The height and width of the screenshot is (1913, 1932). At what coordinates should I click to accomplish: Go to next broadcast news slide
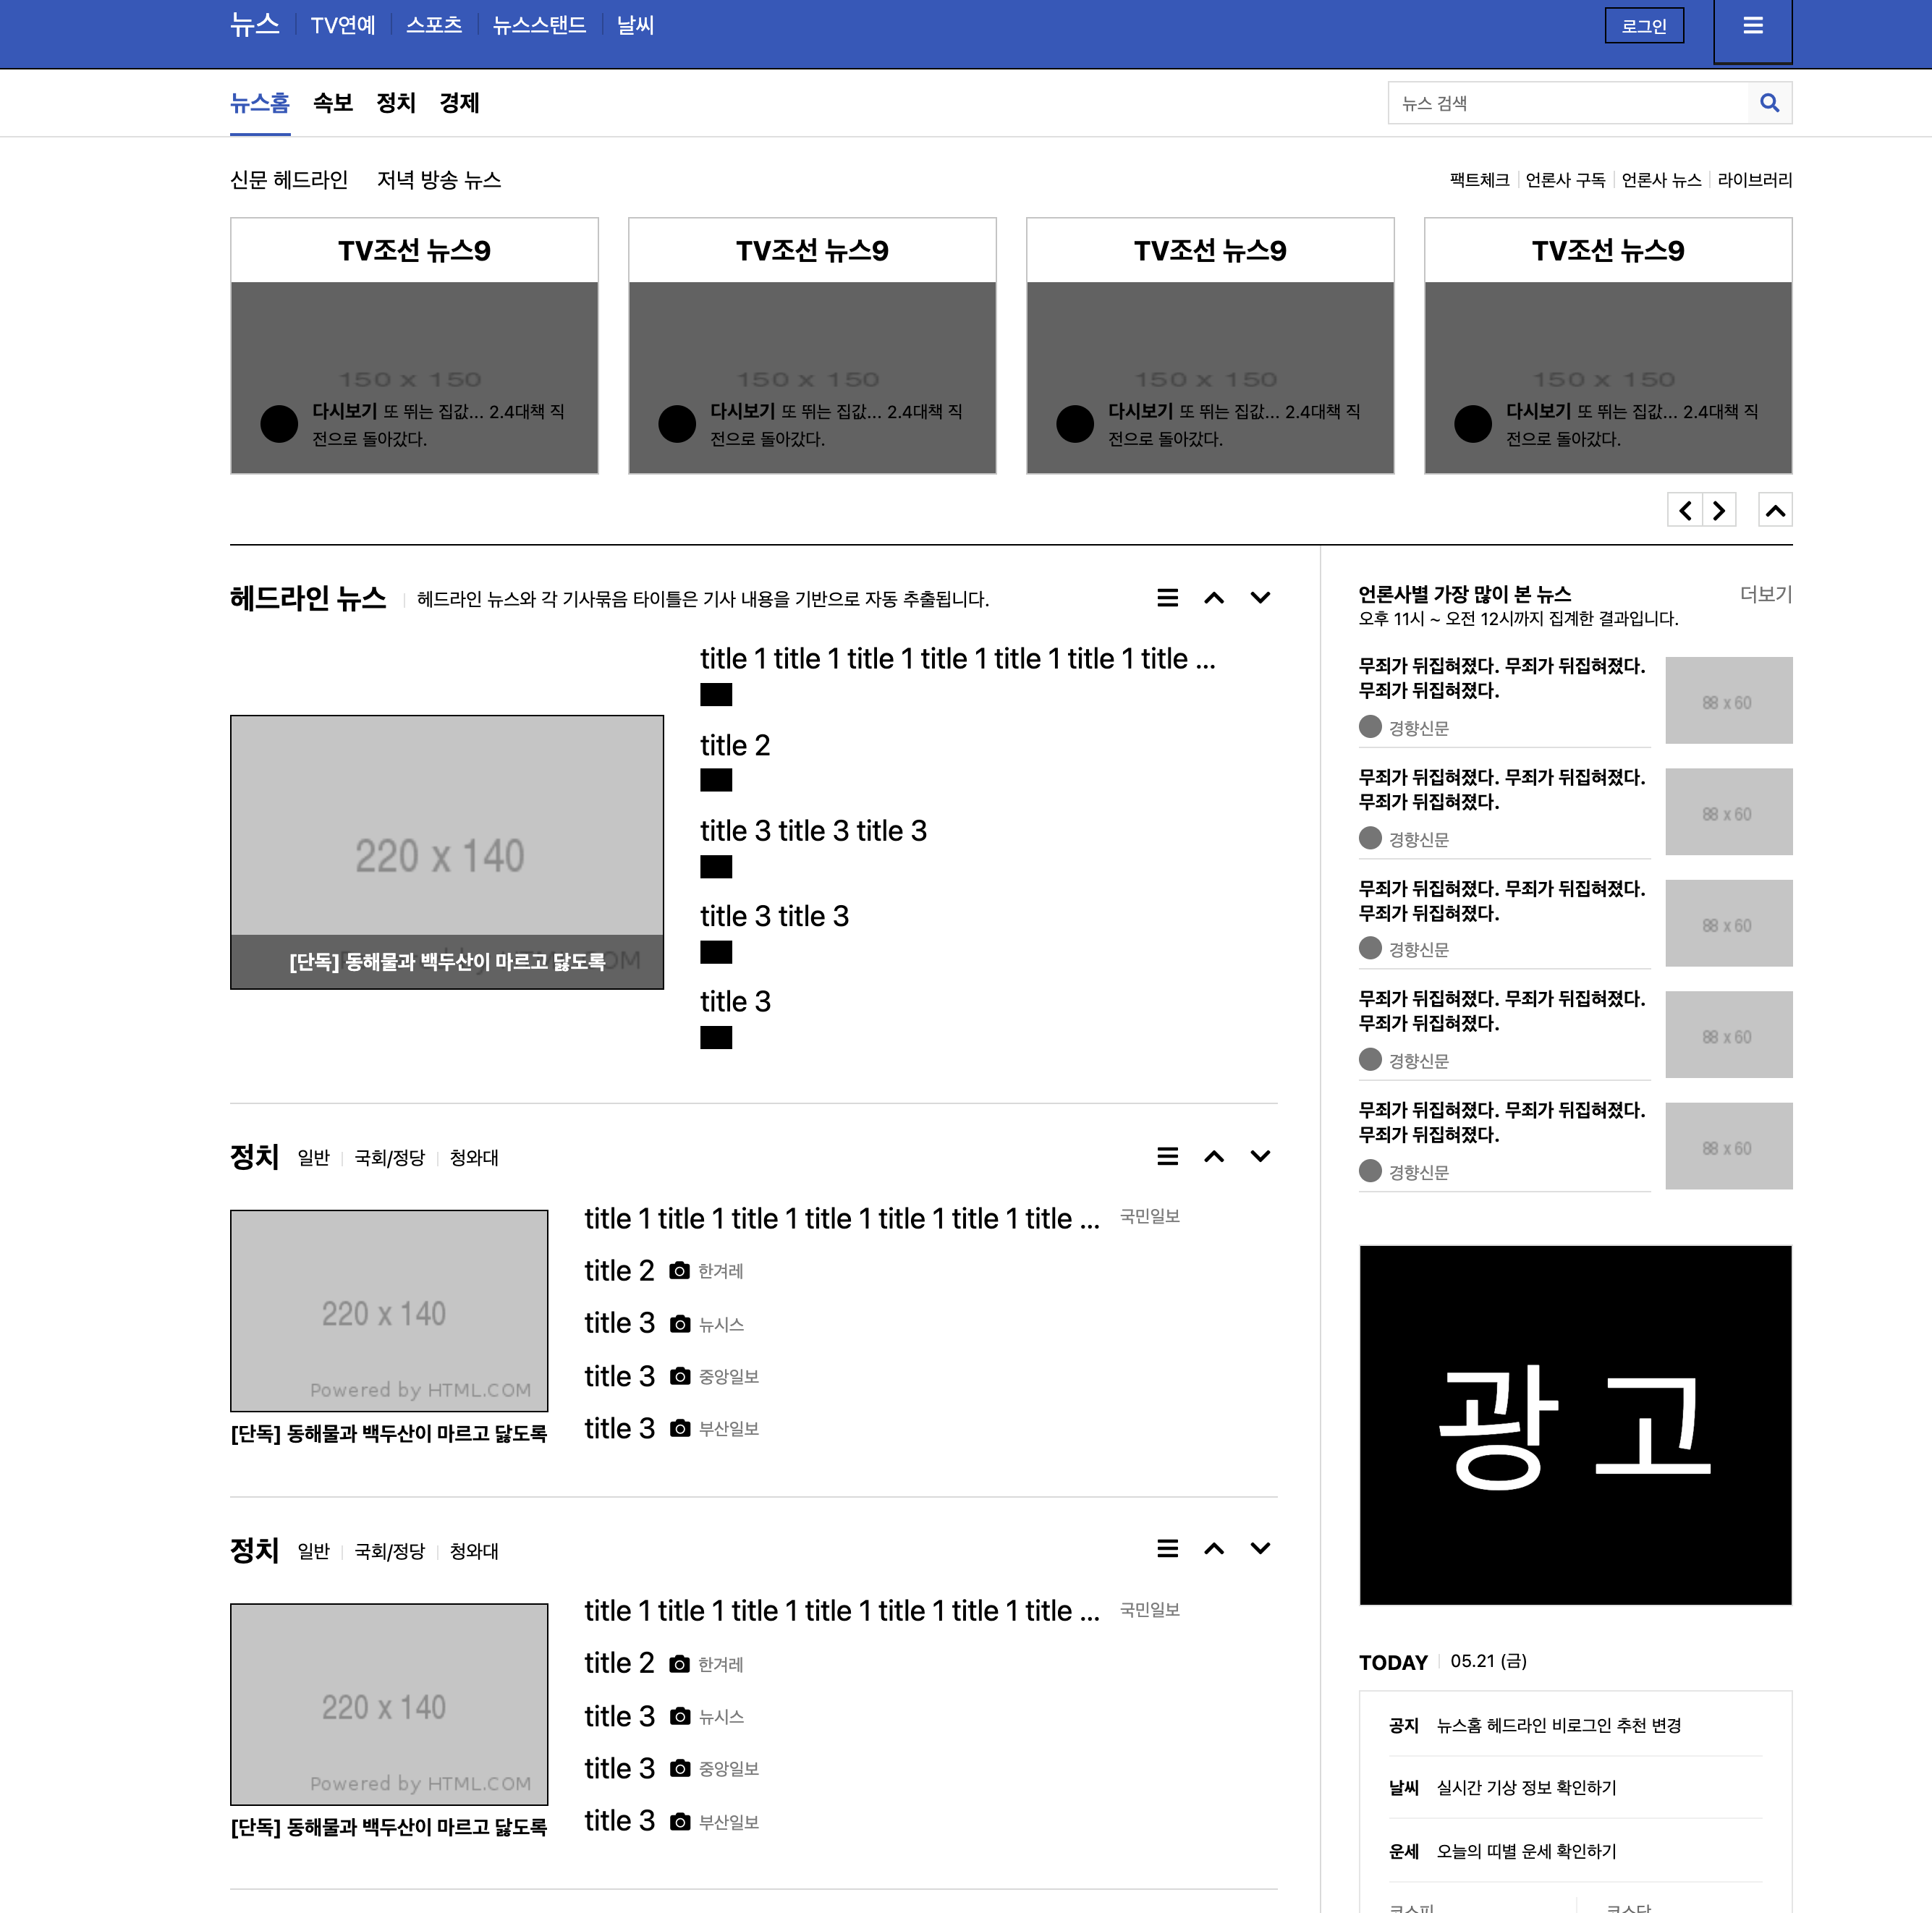tap(1719, 511)
